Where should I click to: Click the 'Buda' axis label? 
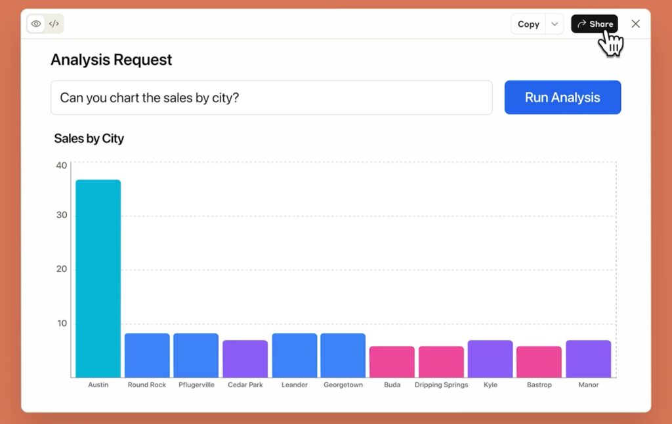392,385
